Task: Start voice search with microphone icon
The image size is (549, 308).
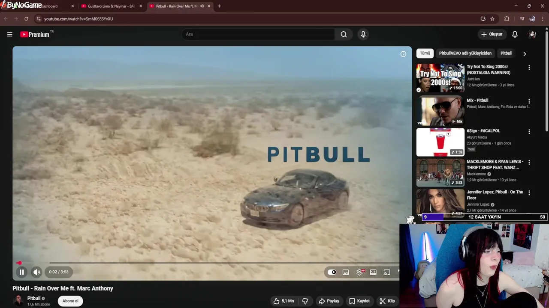Action: click(363, 34)
